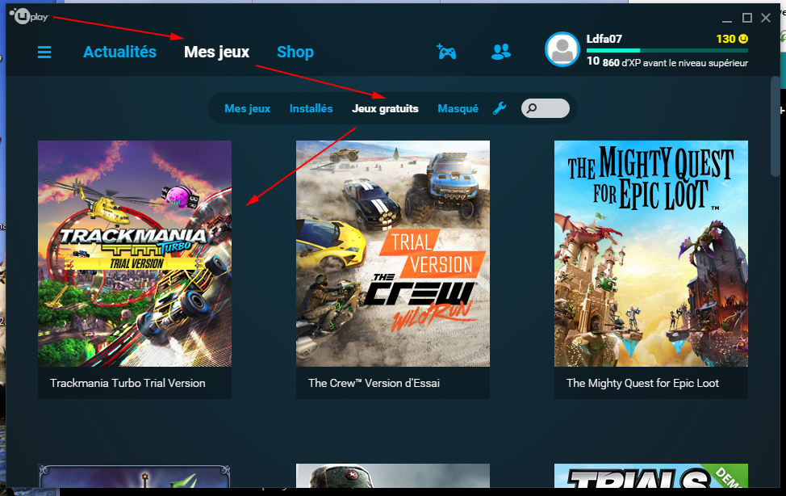Click The Mighty Quest for Epic Loot title

(x=642, y=383)
